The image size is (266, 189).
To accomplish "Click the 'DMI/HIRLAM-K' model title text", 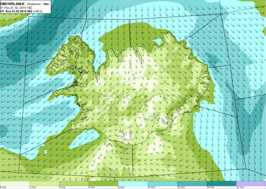I will click(13, 3).
